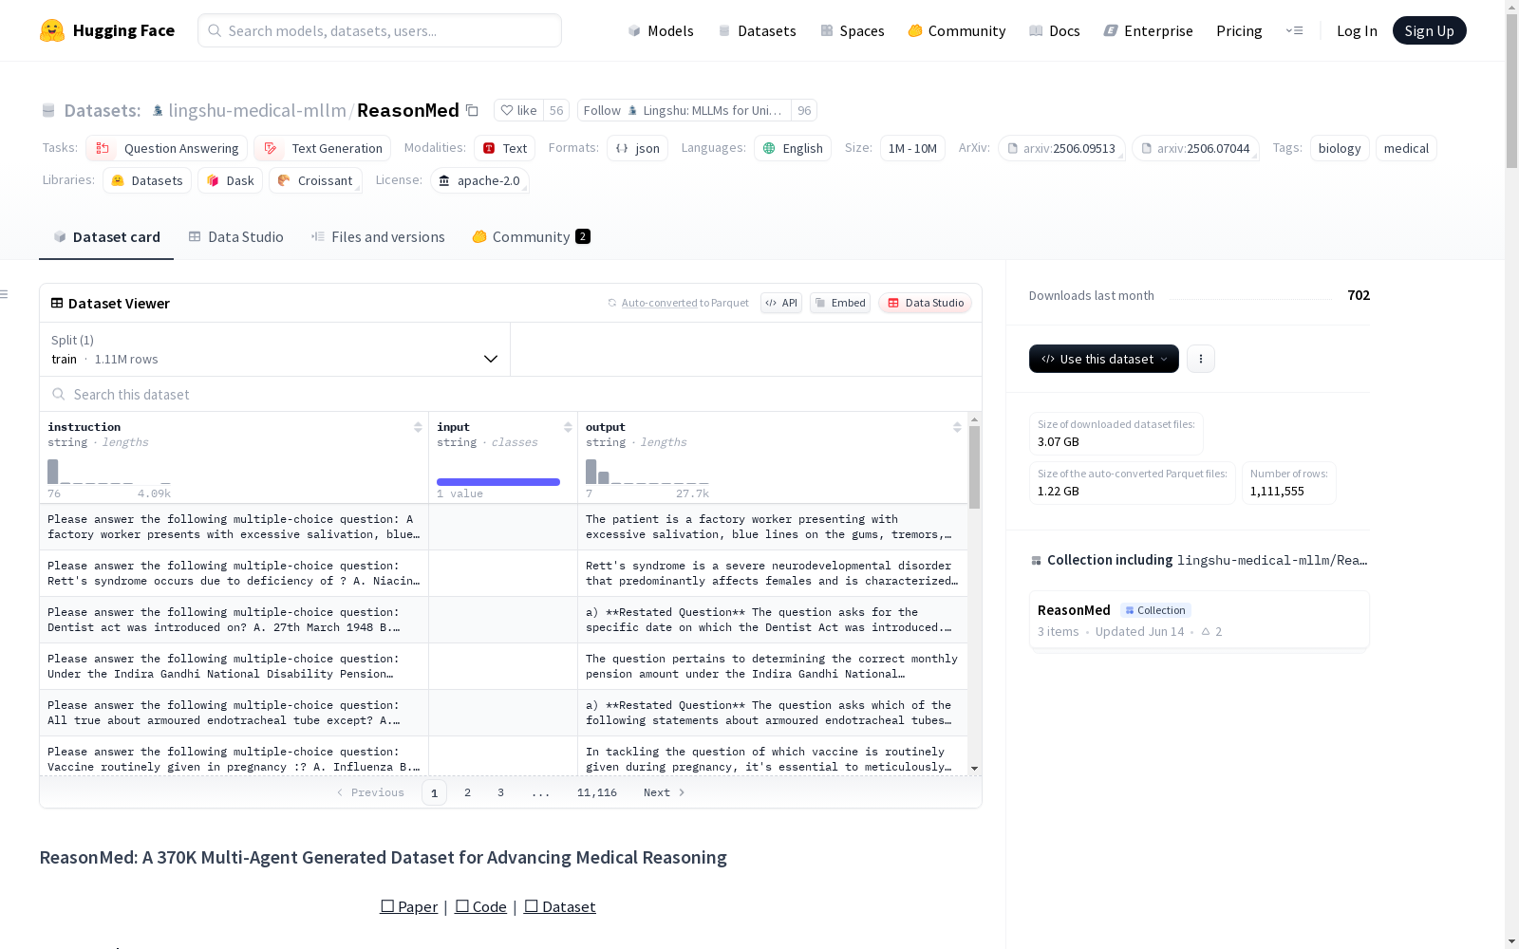Open the Code link

[481, 906]
